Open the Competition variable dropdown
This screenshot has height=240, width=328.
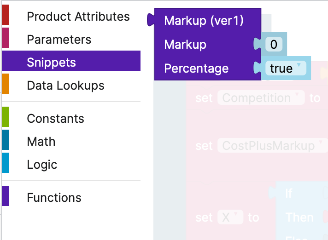(261, 98)
